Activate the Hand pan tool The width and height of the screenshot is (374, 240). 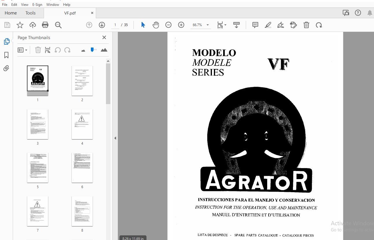156,25
